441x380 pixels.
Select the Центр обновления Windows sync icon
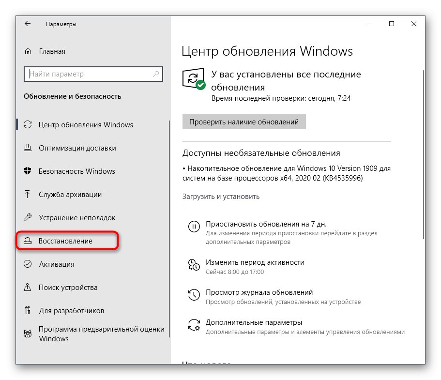[28, 124]
